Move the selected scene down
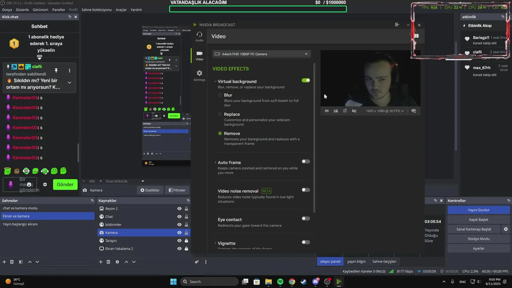 pyautogui.click(x=37, y=262)
